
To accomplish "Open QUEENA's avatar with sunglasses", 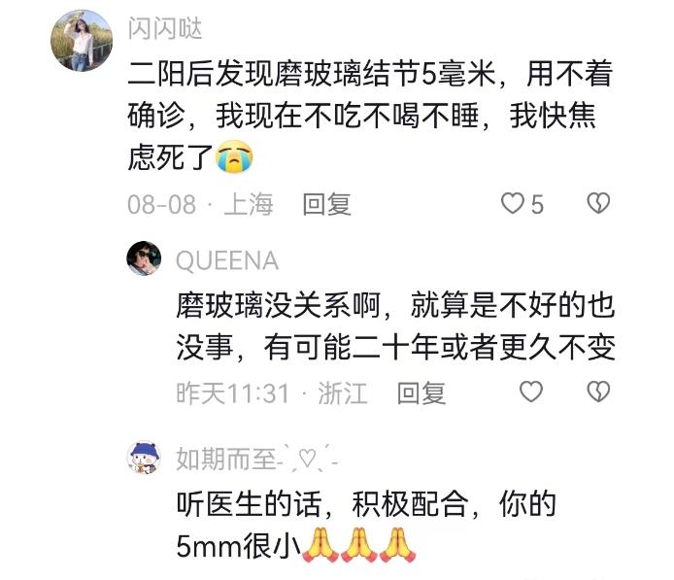I will tap(144, 258).
